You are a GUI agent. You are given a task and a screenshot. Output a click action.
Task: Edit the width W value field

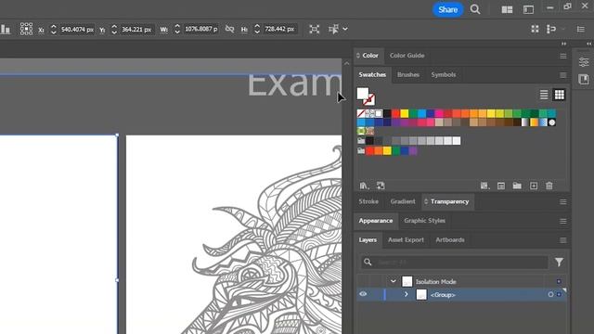pos(201,29)
